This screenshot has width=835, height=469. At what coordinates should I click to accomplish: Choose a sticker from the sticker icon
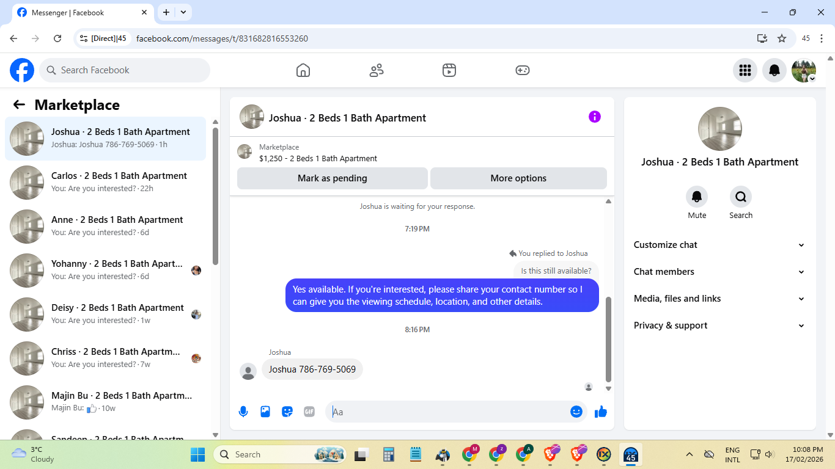pos(287,412)
